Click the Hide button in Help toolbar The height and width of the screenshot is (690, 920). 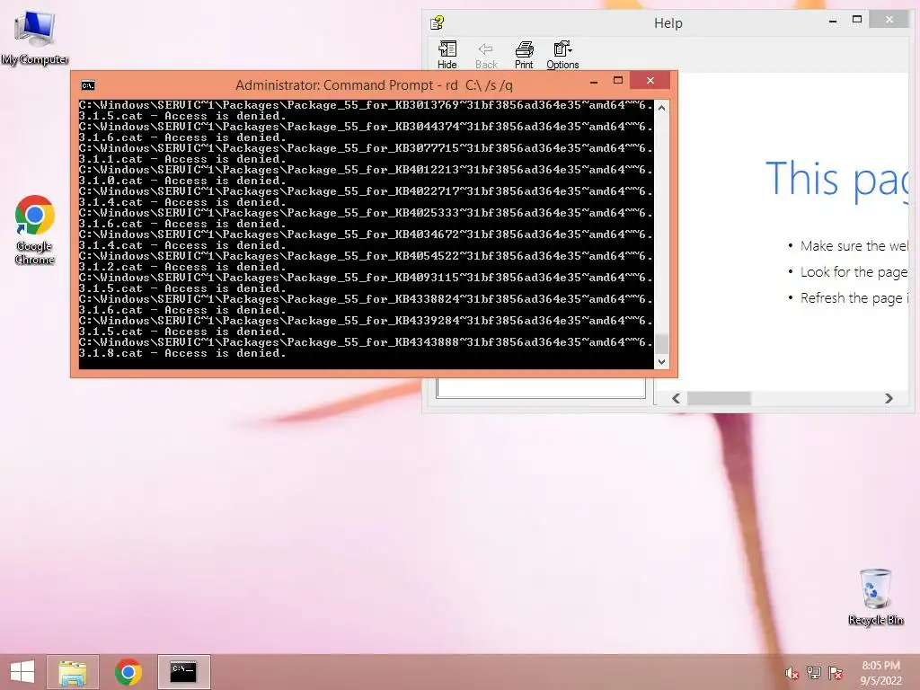[447, 55]
